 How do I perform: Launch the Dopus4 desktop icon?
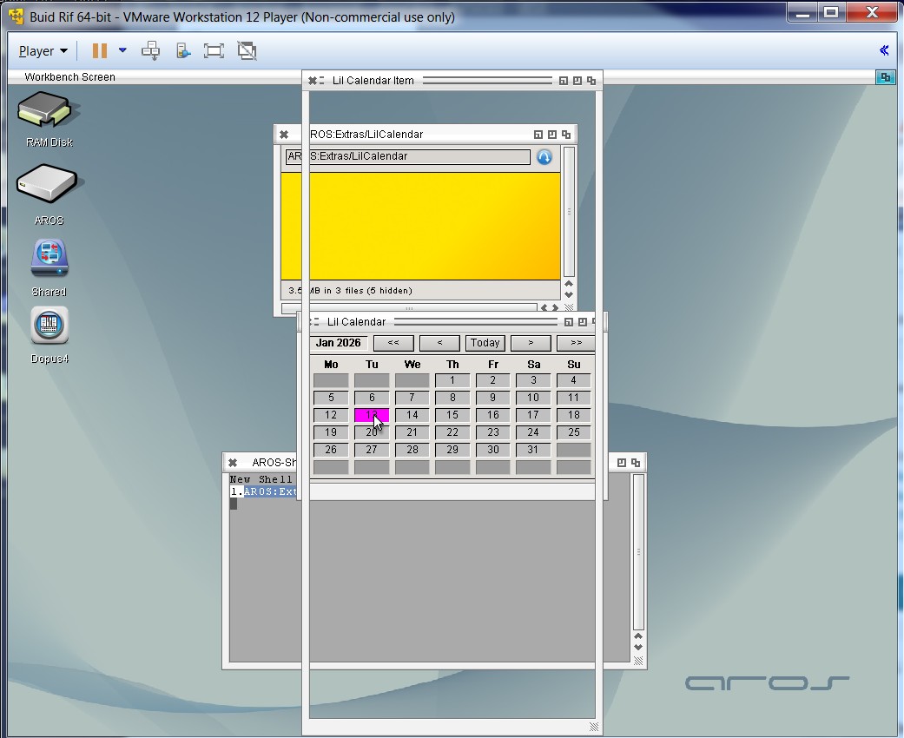pos(49,326)
